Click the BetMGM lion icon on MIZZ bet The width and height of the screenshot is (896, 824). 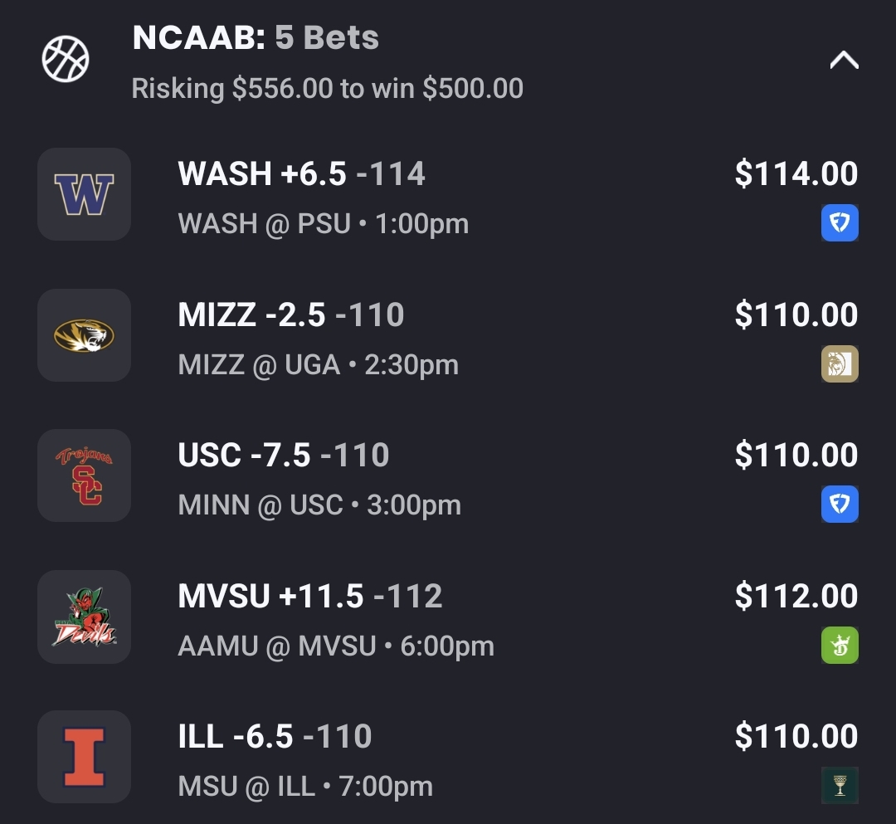(x=840, y=363)
